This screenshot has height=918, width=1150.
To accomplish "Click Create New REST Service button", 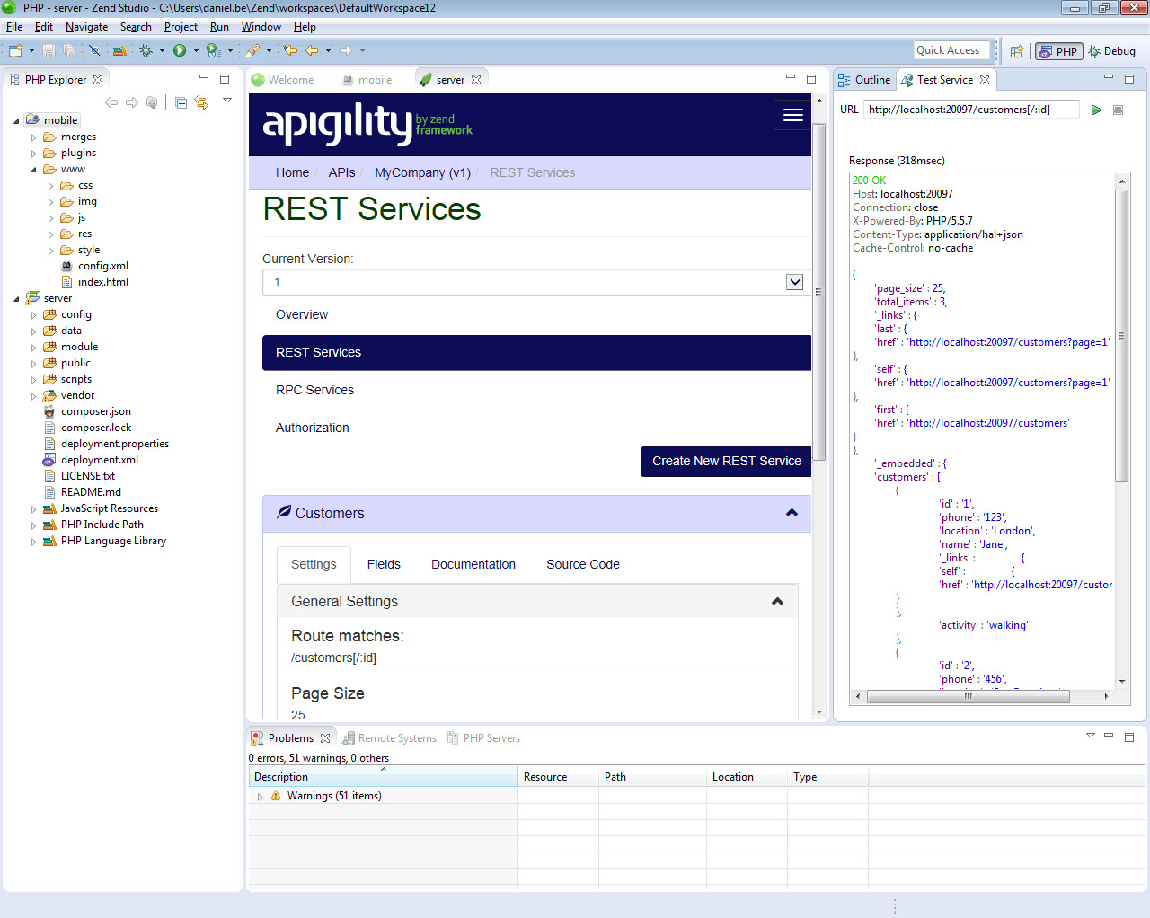I will click(x=726, y=462).
